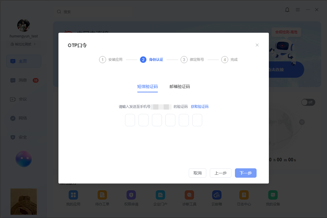Close the OTP口令 dialog
The height and width of the screenshot is (218, 327).
[x=257, y=45]
